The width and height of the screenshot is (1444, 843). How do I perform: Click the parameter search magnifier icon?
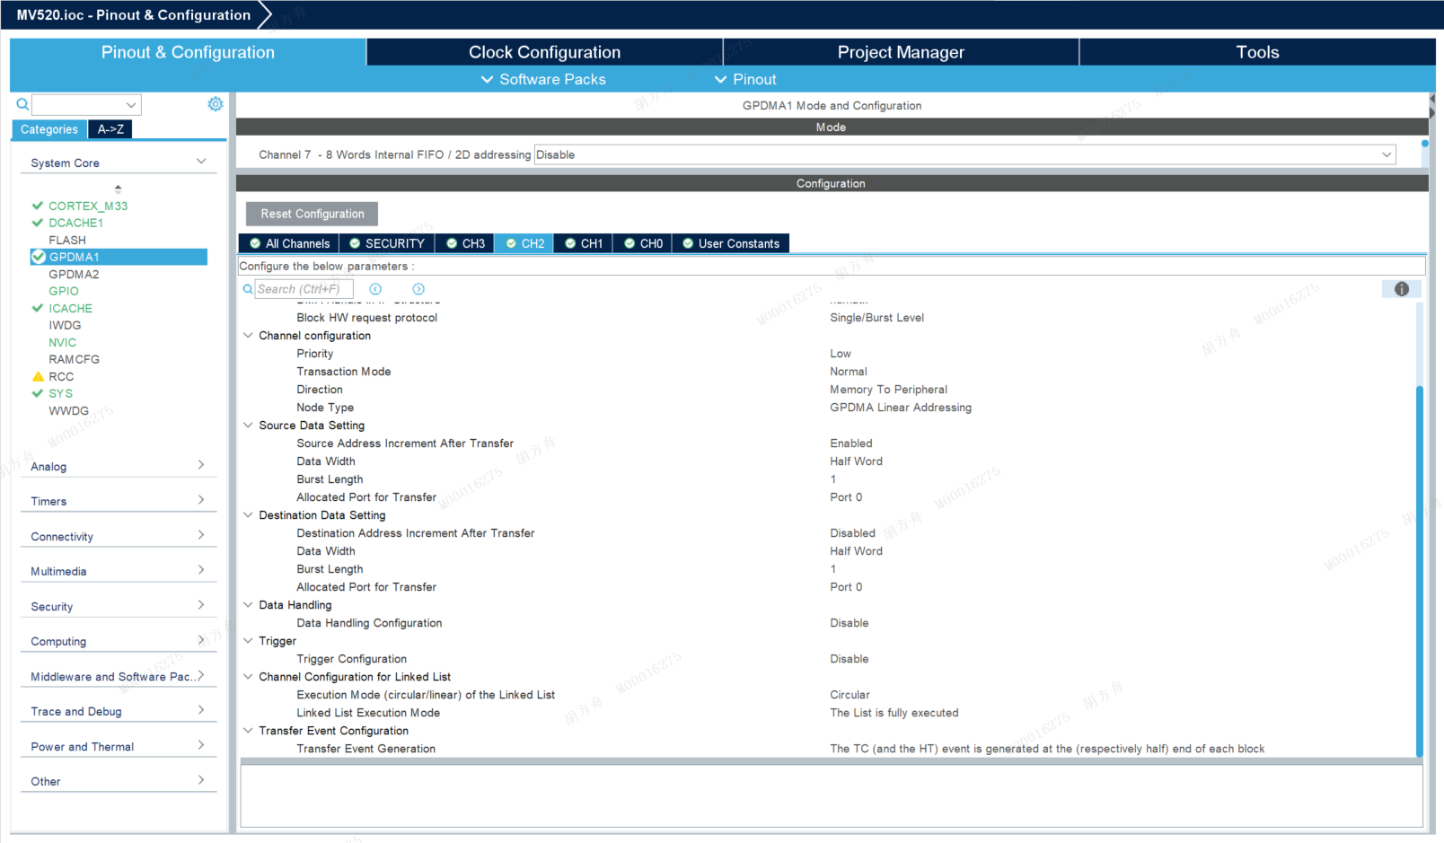248,289
